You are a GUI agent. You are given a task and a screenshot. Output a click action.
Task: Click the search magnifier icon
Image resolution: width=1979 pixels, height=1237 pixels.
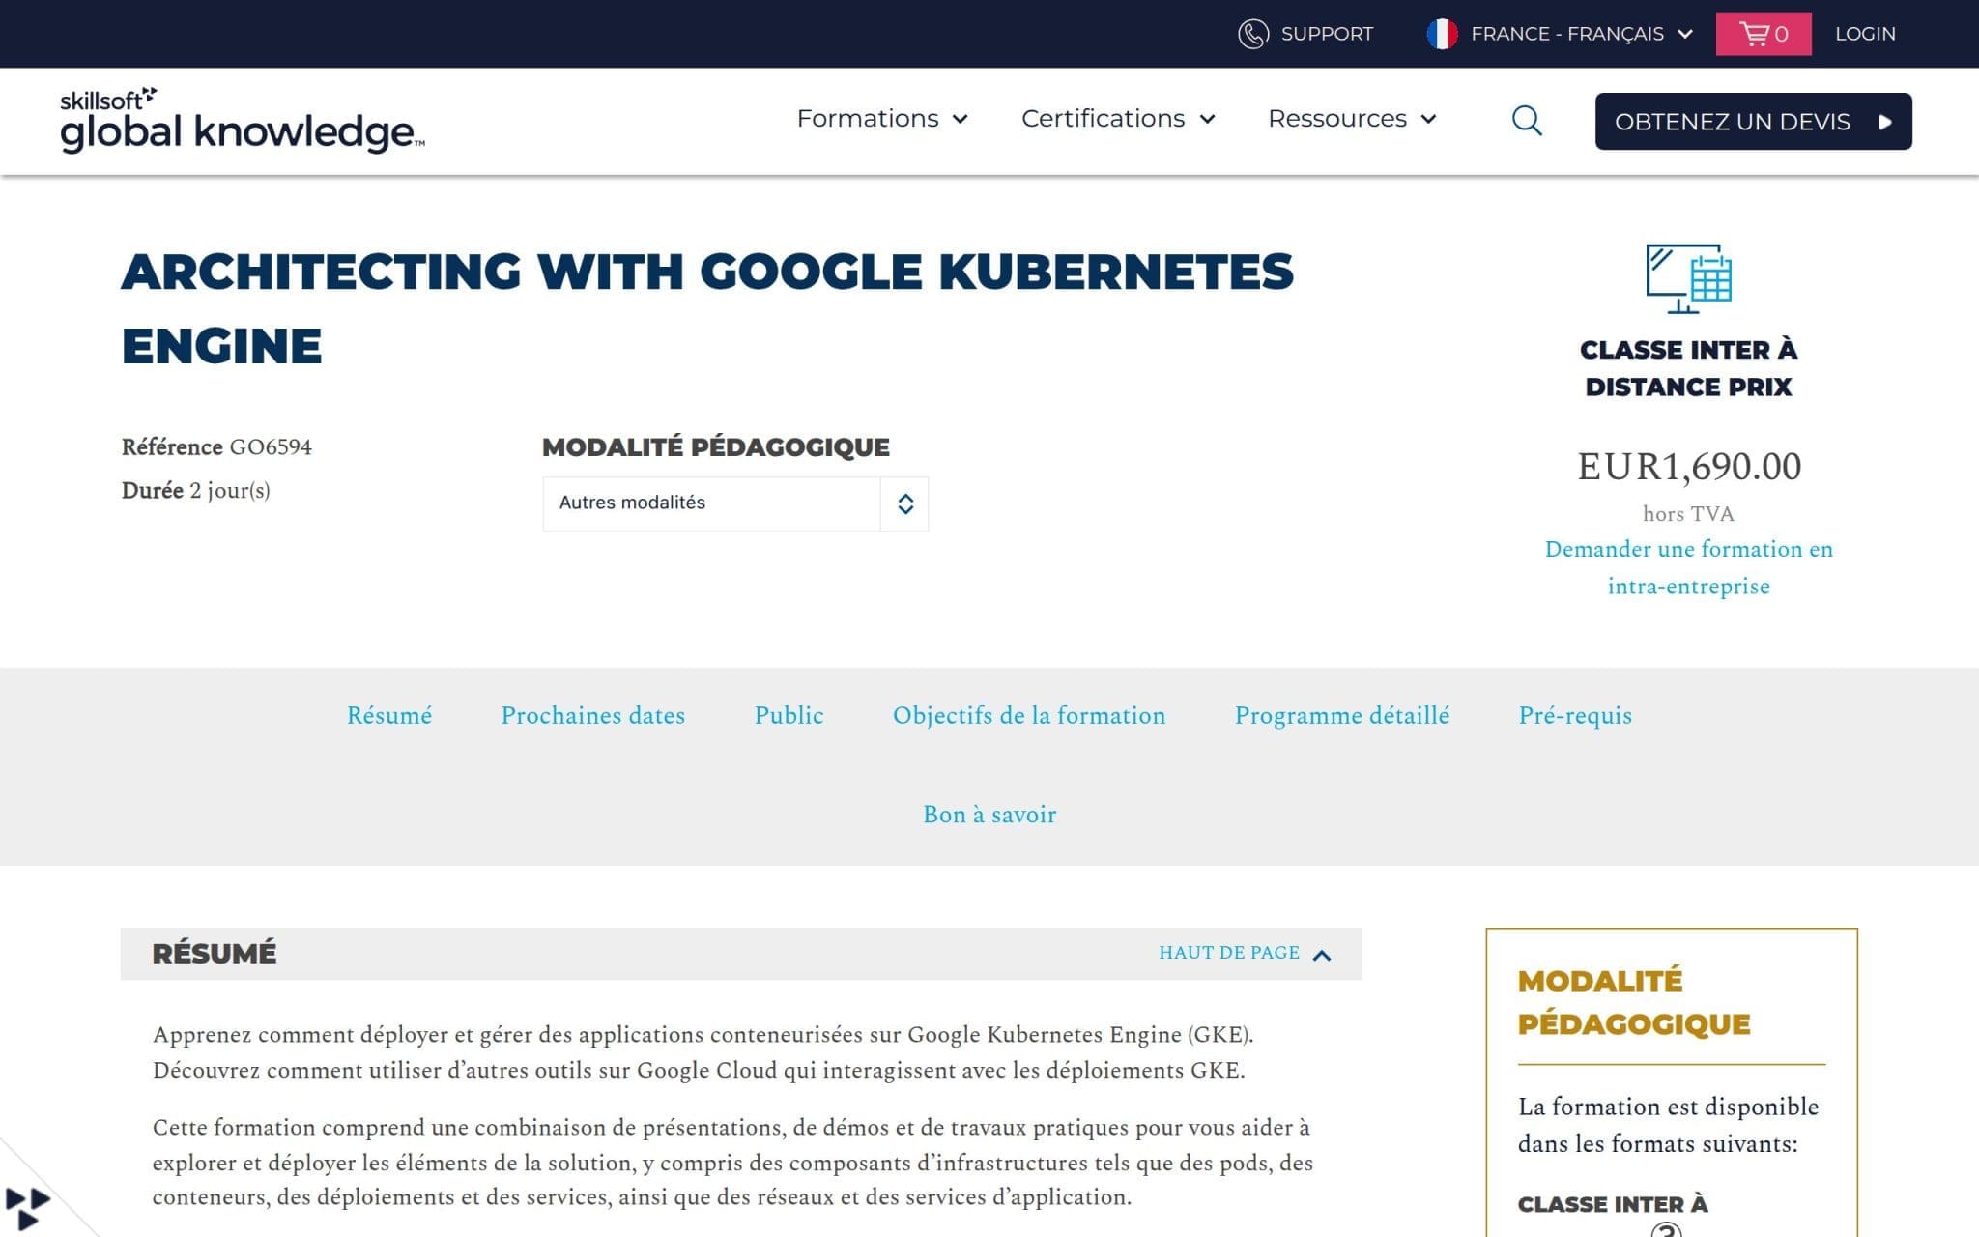click(x=1527, y=120)
